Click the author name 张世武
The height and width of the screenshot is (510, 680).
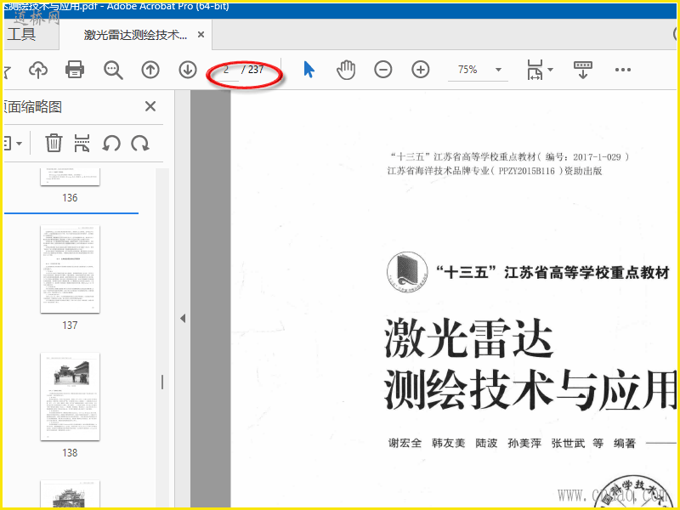568,443
